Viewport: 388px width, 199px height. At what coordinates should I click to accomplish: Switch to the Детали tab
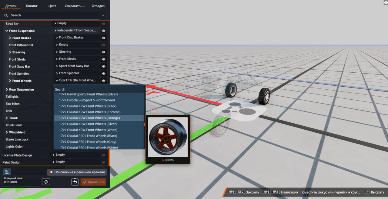tap(11, 6)
